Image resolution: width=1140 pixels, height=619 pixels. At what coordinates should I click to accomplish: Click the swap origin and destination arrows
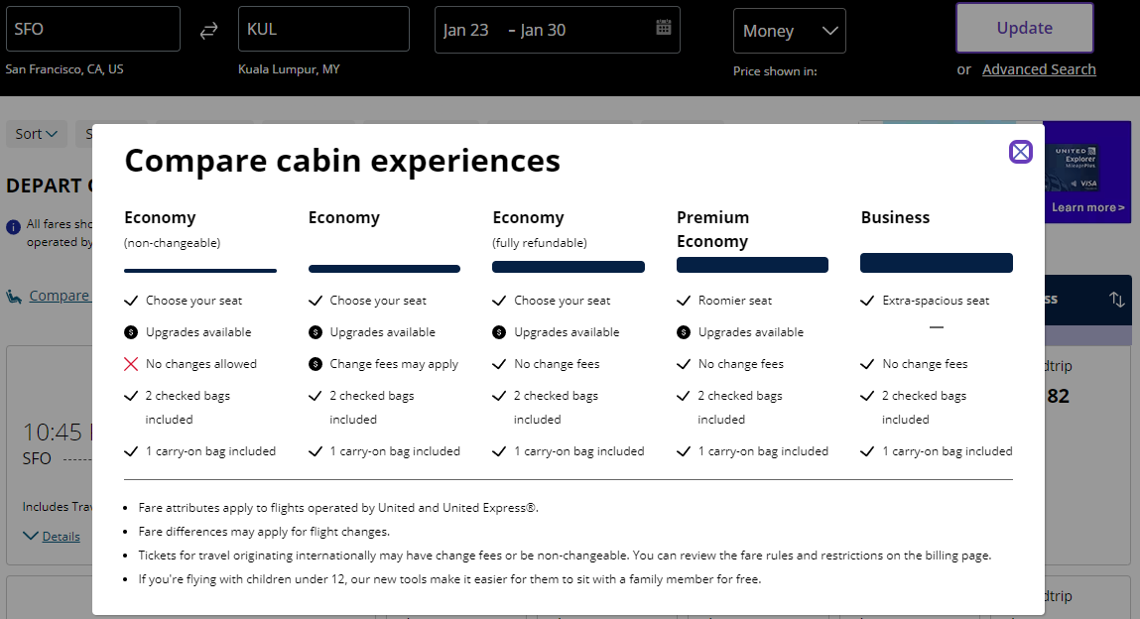point(208,31)
